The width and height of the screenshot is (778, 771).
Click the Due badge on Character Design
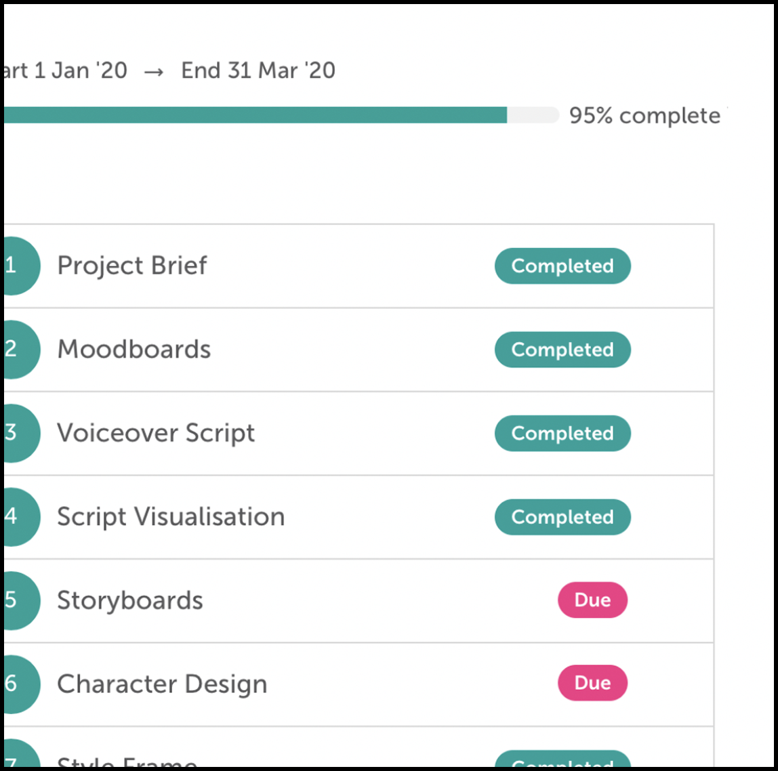click(x=592, y=683)
